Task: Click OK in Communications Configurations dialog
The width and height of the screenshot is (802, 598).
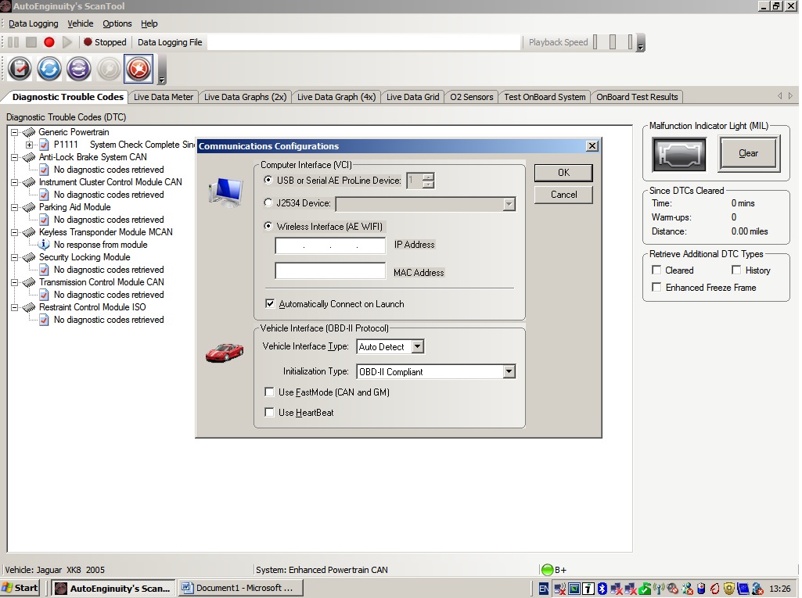Action: click(563, 173)
